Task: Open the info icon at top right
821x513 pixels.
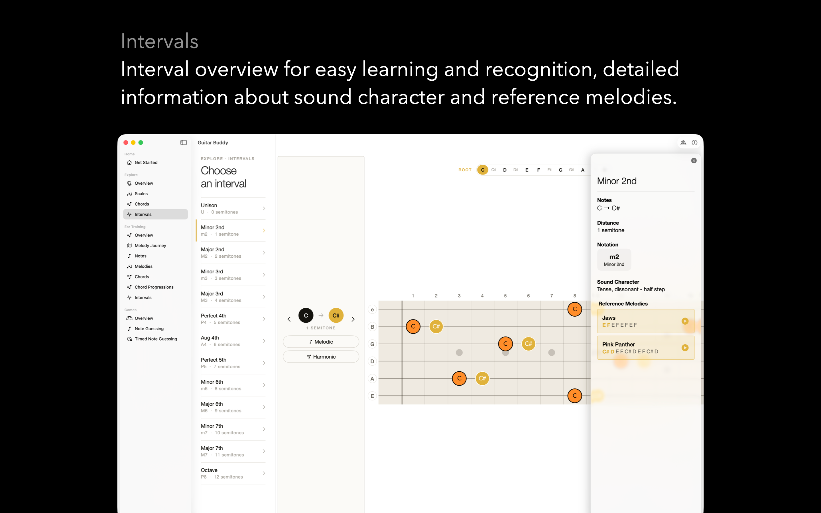Action: click(694, 142)
